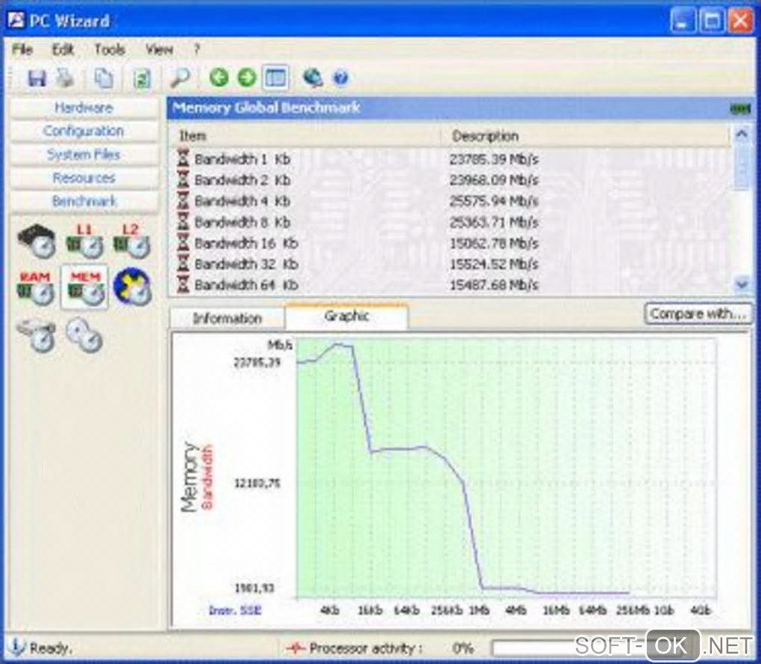Select the Bandwidth 32 Kb row

(x=449, y=264)
